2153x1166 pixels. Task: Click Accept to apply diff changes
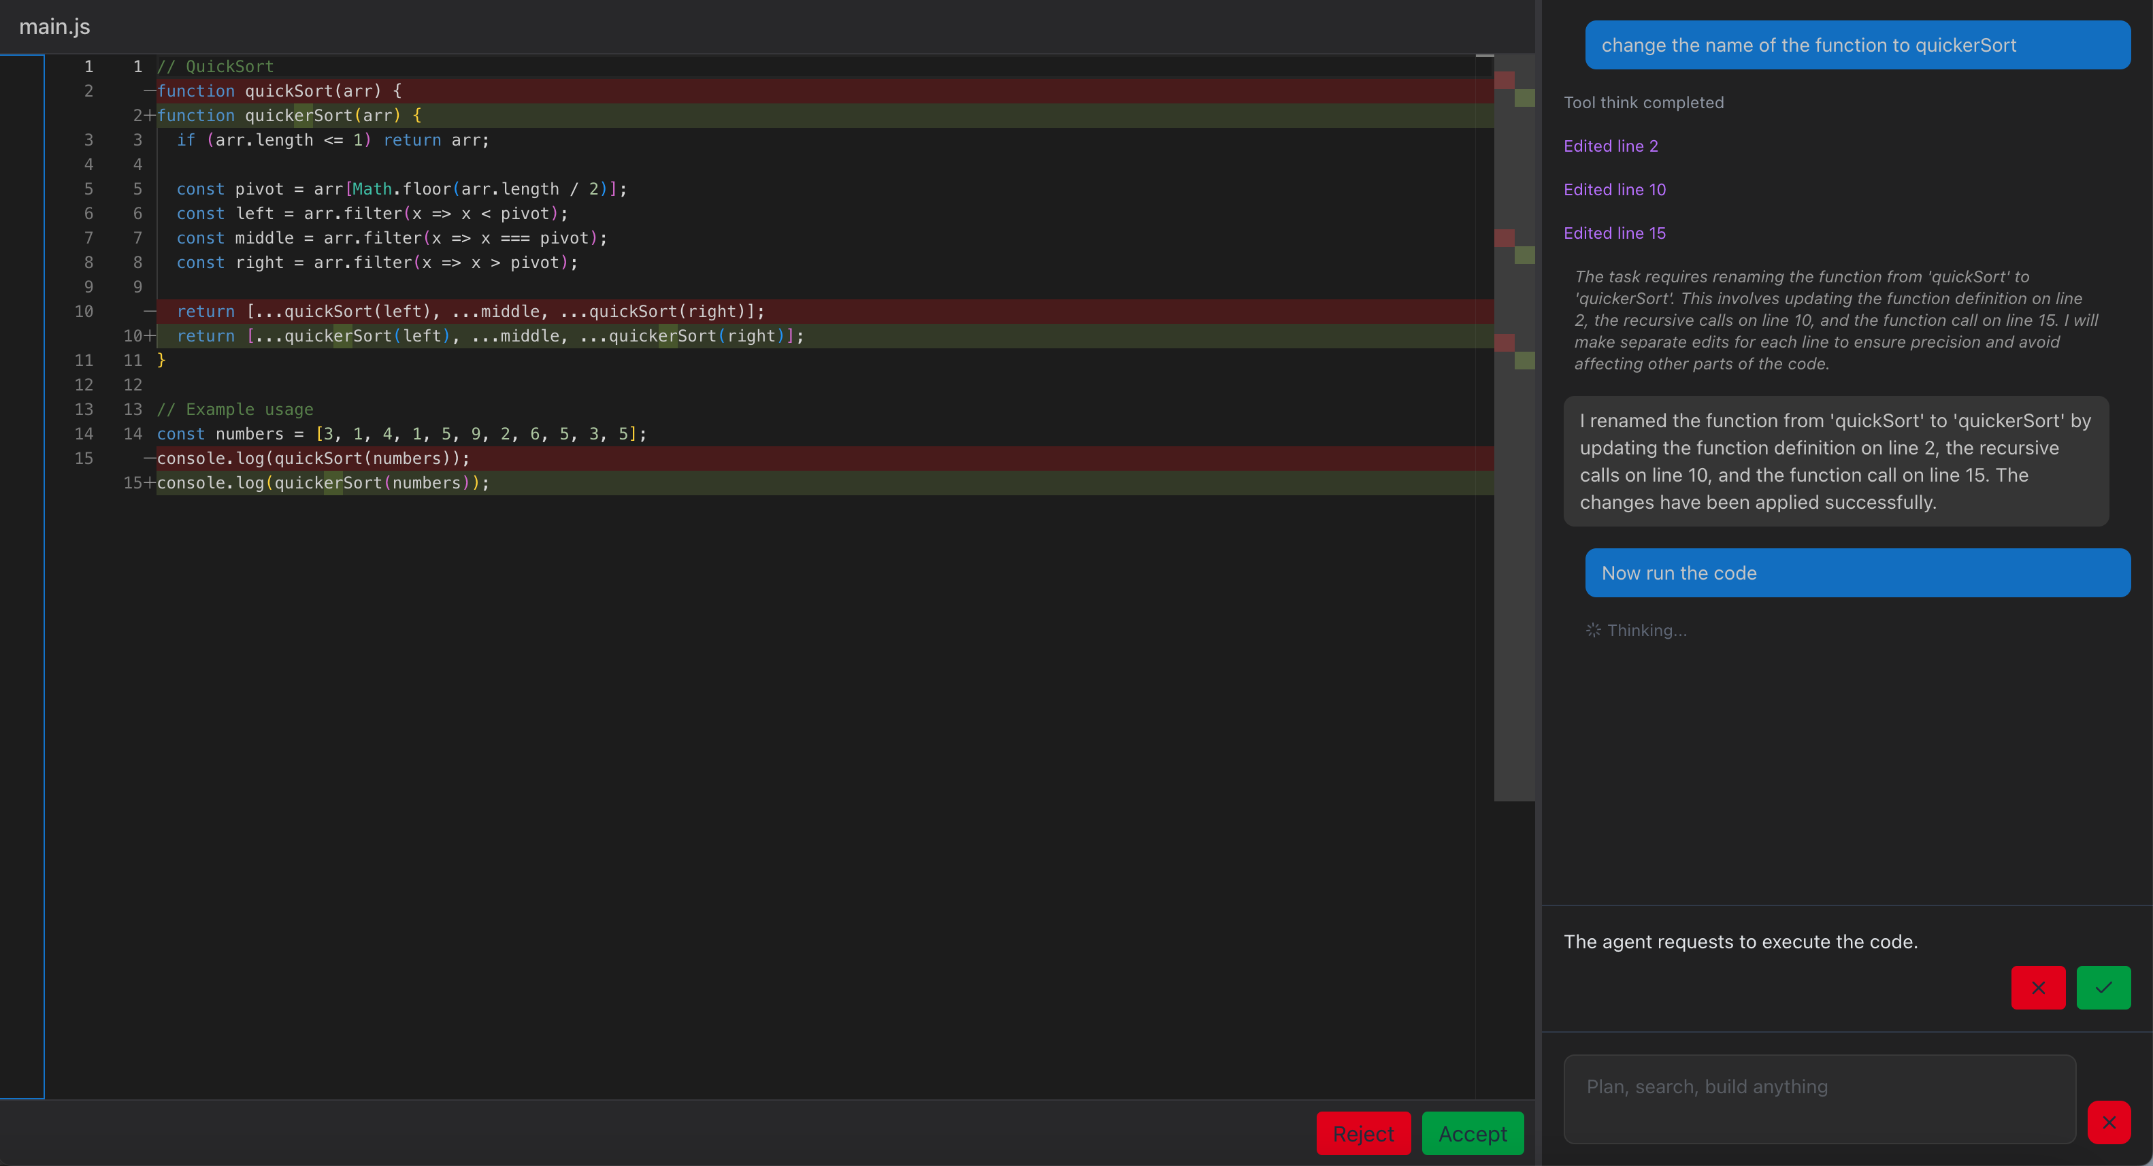1472,1133
